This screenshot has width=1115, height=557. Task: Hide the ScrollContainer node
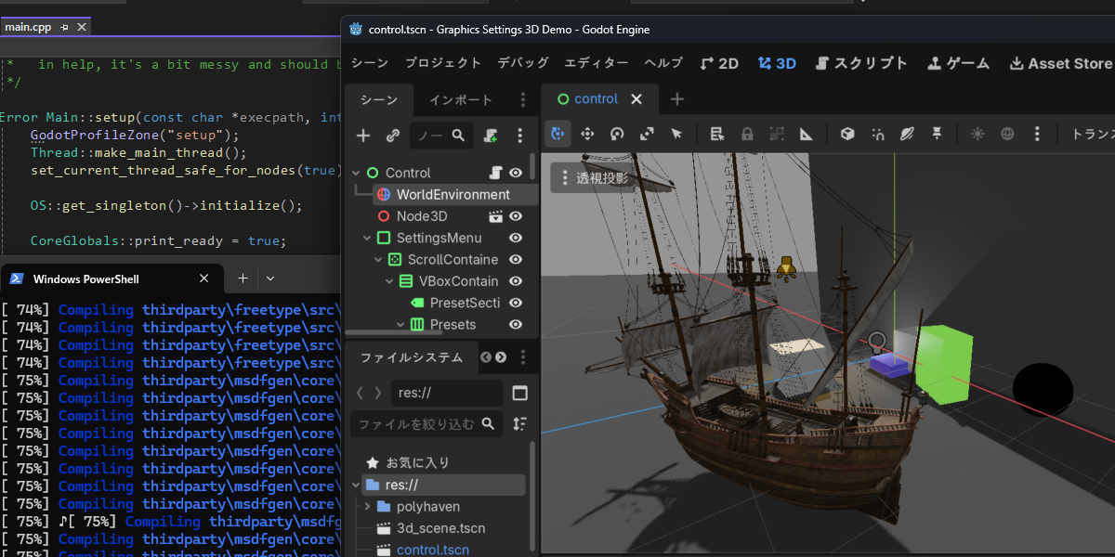tap(516, 260)
